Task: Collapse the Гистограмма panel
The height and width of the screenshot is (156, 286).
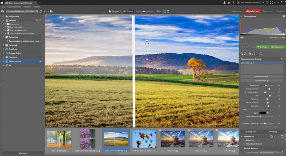Action: 242,16
